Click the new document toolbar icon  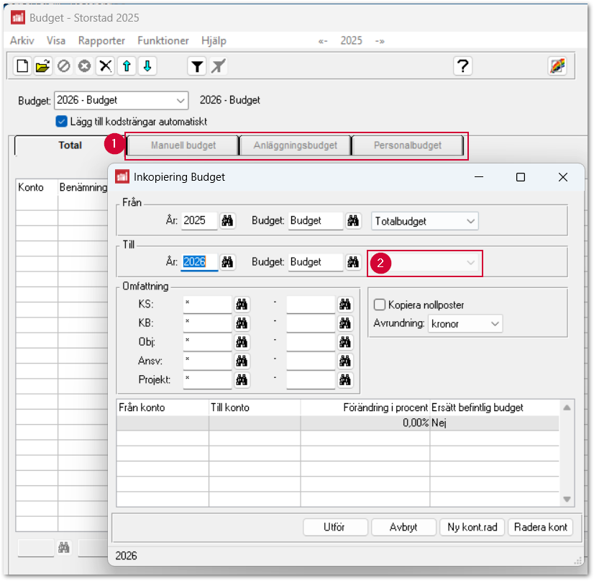coord(22,66)
